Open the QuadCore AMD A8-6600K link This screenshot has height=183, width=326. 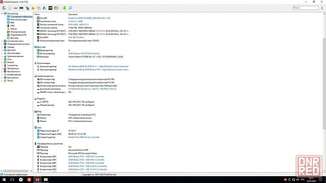tap(89, 18)
